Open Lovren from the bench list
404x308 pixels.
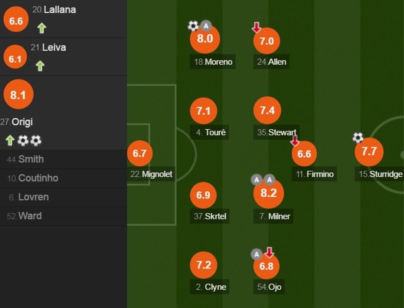33,197
